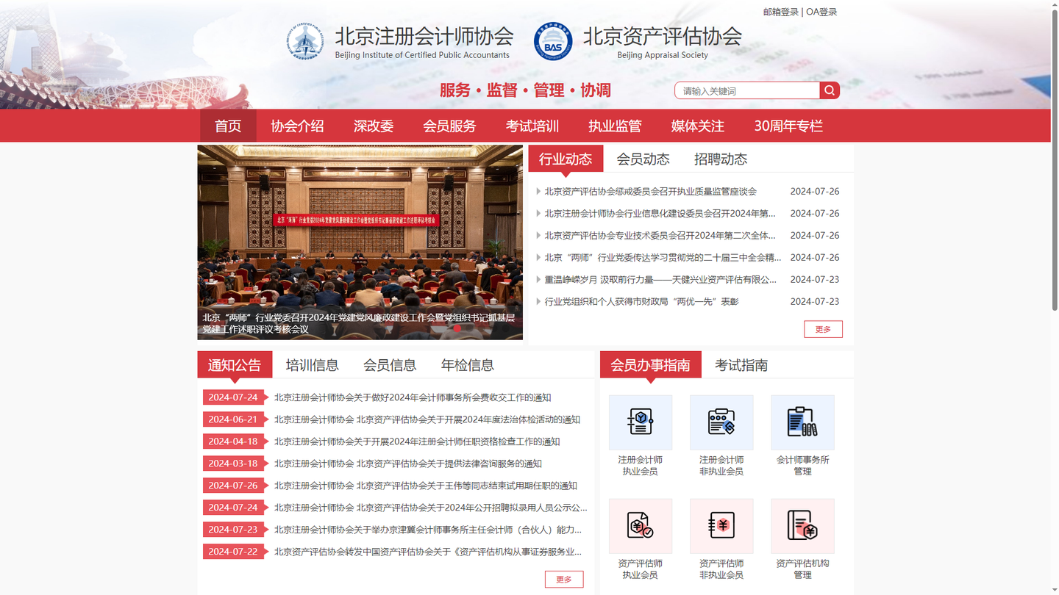Click the 更多 button under 通知公告 list
Screen dimensions: 1059x595
(x=564, y=580)
